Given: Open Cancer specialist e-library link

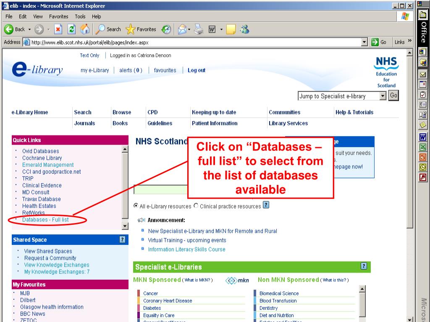Looking at the screenshot, I should pos(151,293).
